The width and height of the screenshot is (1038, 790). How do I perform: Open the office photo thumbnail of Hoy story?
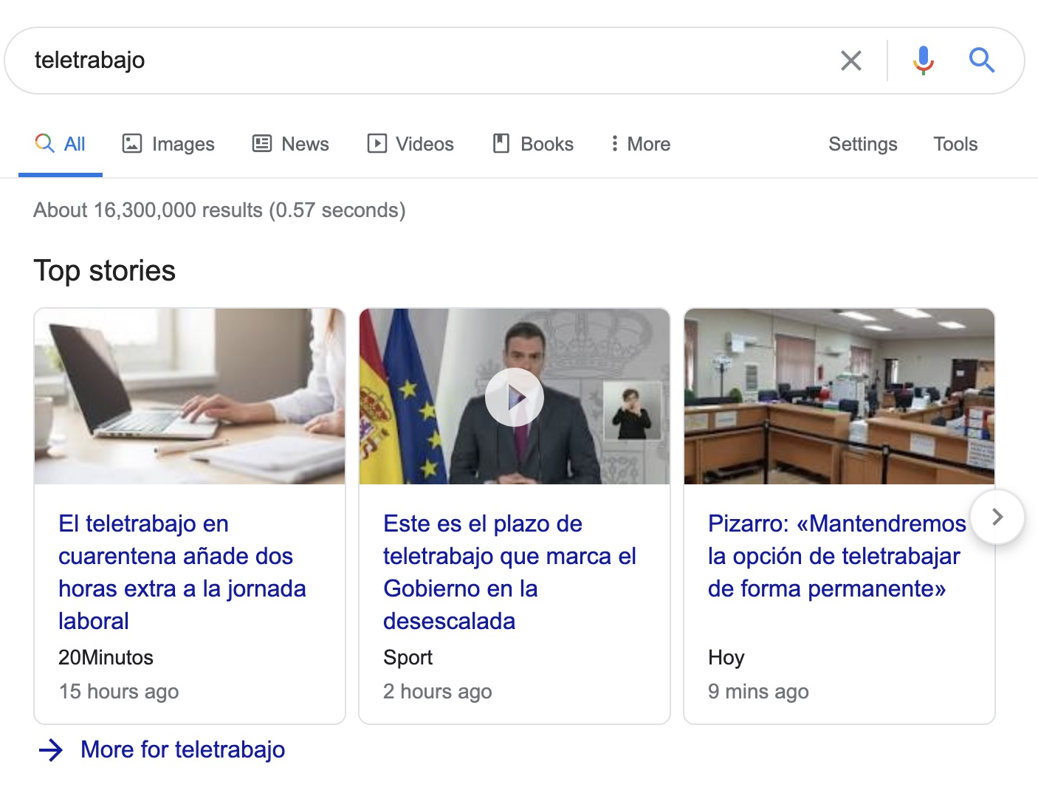tap(839, 396)
